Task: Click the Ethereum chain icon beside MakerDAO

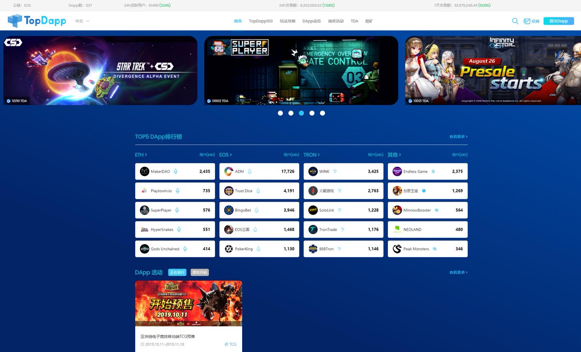Action: 176,172
